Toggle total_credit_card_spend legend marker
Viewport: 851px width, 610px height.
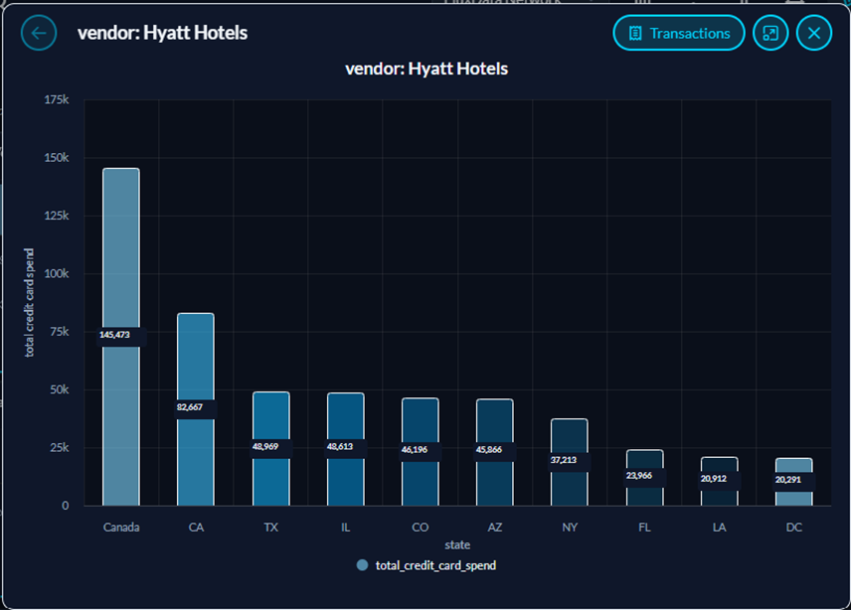362,565
